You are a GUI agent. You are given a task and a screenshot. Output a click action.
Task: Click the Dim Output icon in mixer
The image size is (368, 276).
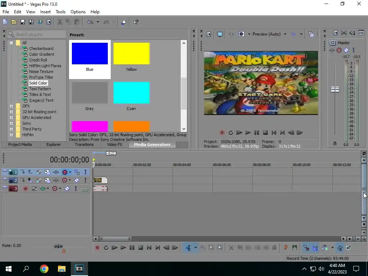tap(353, 33)
